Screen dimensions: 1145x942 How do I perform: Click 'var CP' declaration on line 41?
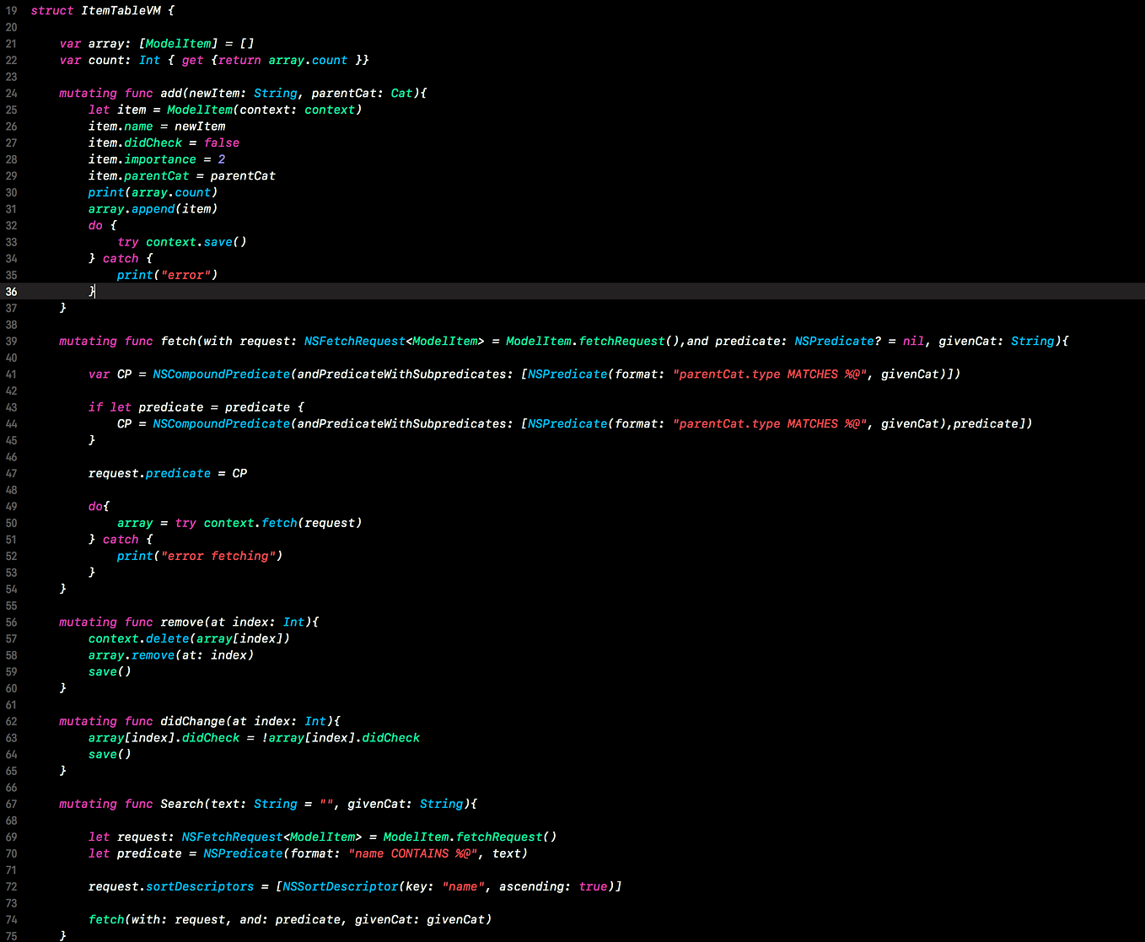[x=110, y=374]
